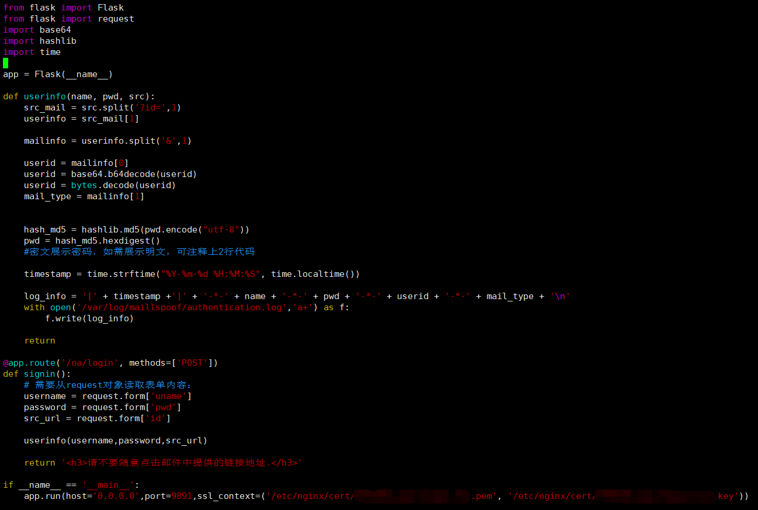The image size is (758, 510).
Task: Click the 'import time' line
Action: [32, 52]
